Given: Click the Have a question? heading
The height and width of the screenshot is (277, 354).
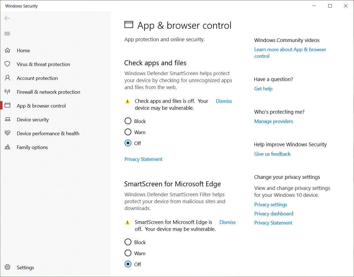Looking at the screenshot, I should point(273,79).
